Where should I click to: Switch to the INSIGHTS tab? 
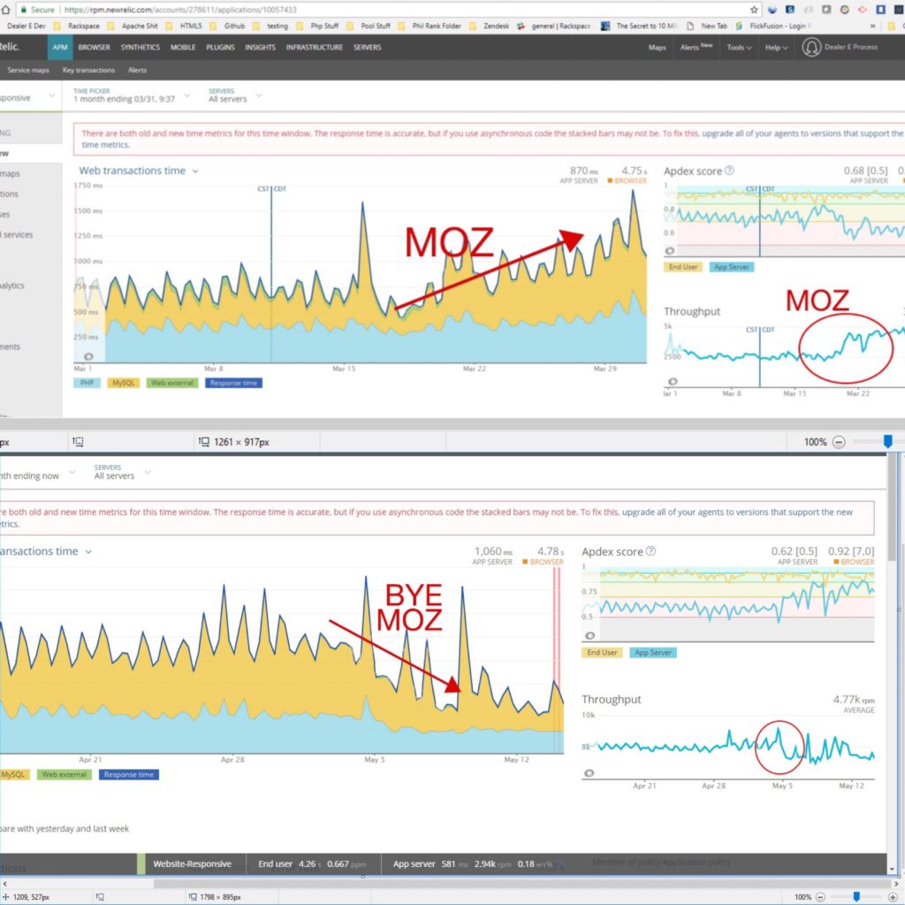click(260, 48)
